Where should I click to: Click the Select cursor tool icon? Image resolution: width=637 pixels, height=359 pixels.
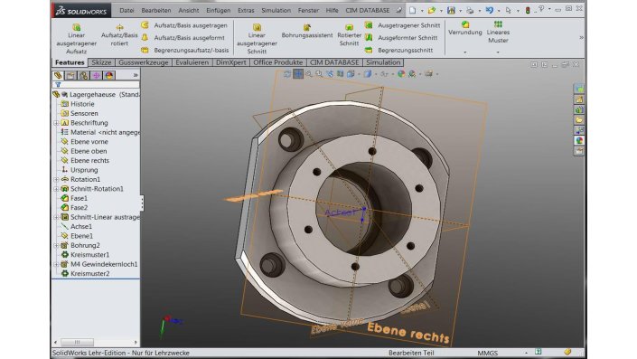[x=508, y=10]
